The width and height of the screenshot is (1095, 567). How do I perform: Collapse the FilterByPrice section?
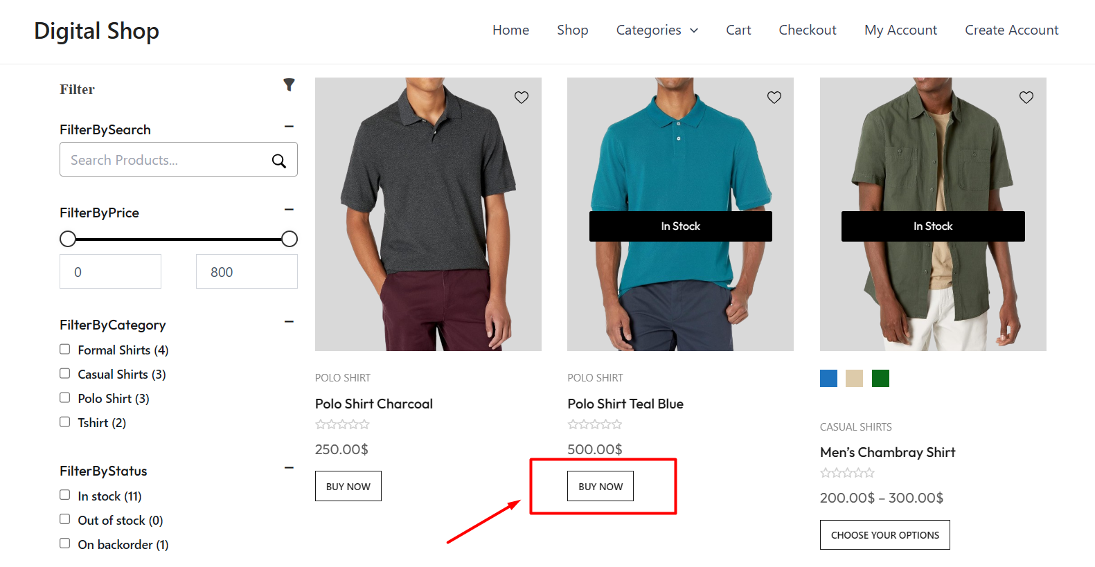(x=290, y=209)
